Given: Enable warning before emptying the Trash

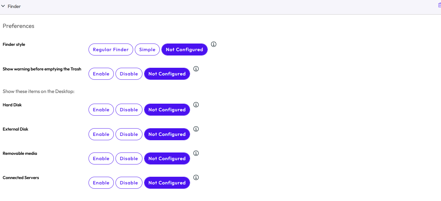Looking at the screenshot, I should [101, 74].
